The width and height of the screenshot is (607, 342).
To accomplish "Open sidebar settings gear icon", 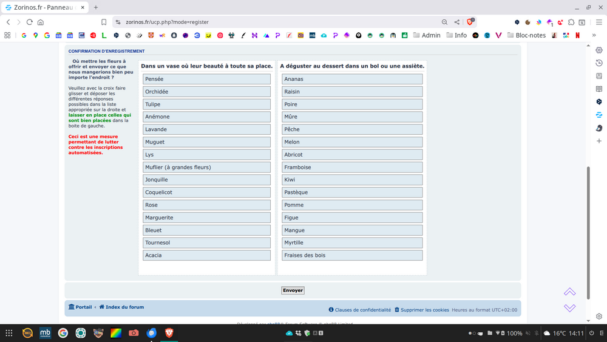I will pos(599,316).
